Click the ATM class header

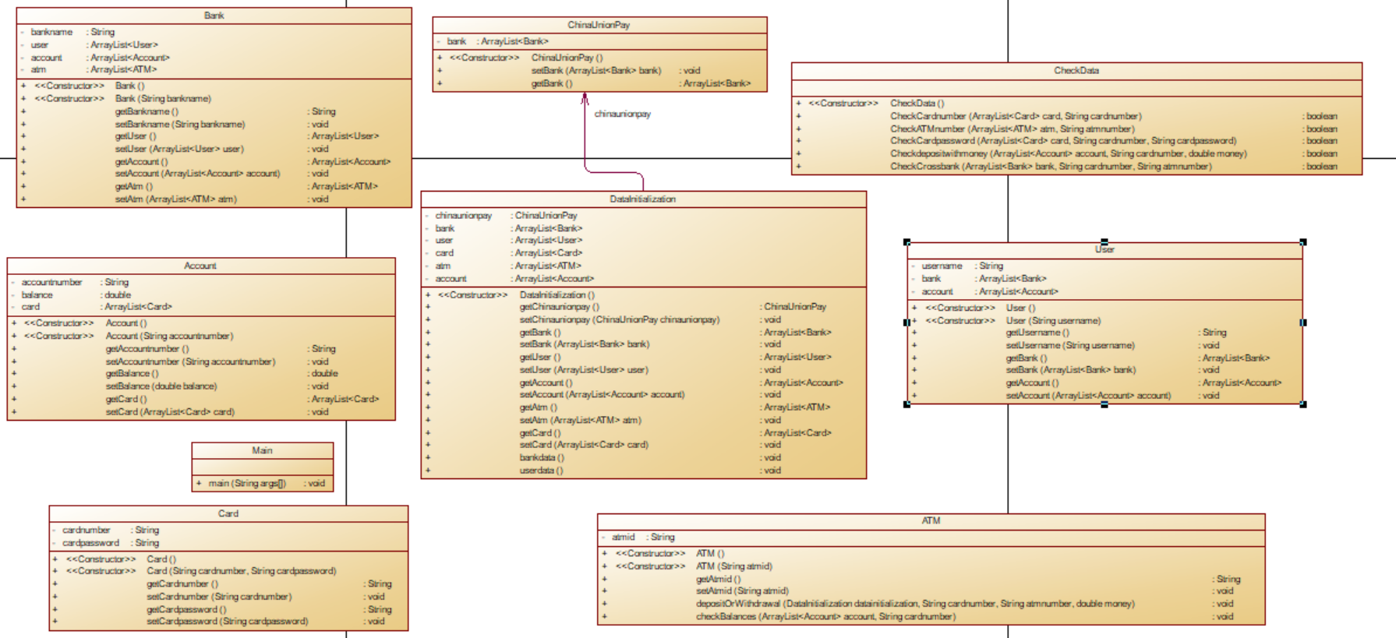click(931, 520)
